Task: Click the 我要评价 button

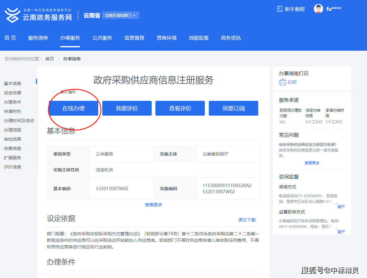Action: [x=127, y=108]
